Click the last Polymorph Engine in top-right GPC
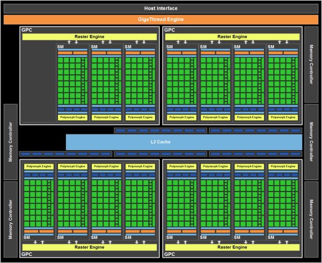 tap(283, 117)
